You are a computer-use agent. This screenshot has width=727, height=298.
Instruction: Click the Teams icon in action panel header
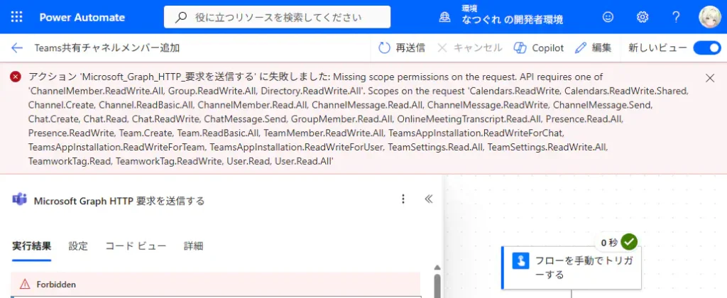[19, 200]
